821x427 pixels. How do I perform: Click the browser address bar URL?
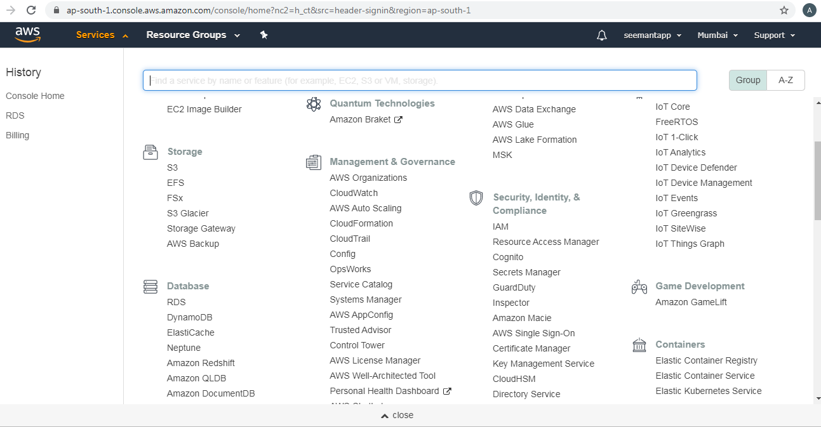pyautogui.click(x=269, y=10)
